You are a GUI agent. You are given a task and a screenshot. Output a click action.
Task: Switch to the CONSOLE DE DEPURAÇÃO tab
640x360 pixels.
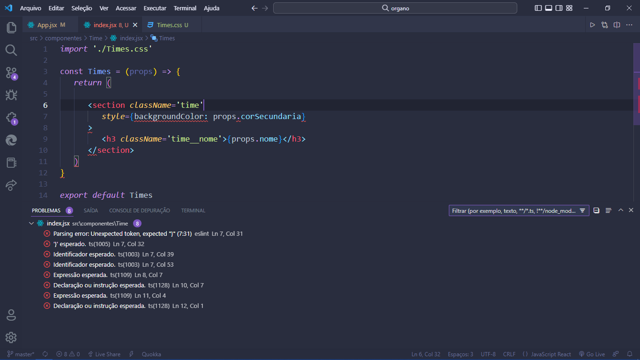(x=140, y=210)
